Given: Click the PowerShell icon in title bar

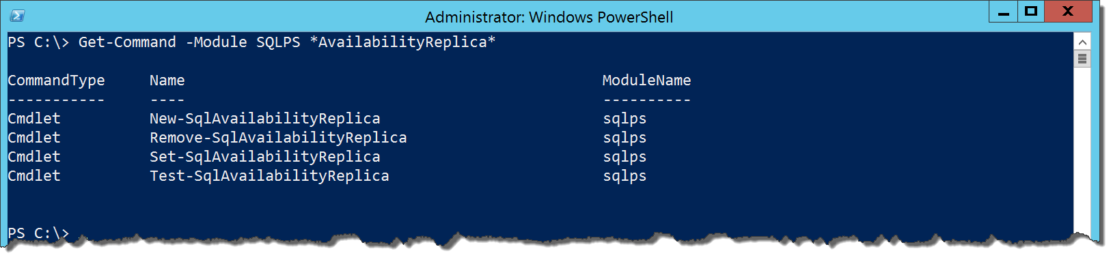Looking at the screenshot, I should click(x=18, y=16).
